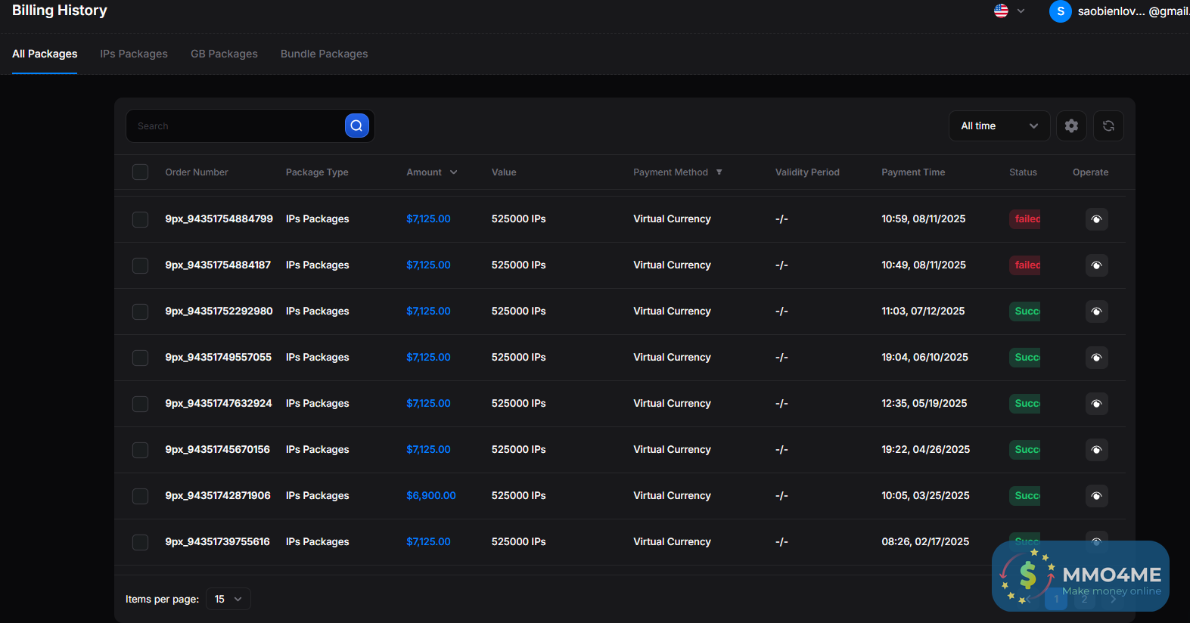
Task: Click the blue search magnifier button
Action: point(356,126)
